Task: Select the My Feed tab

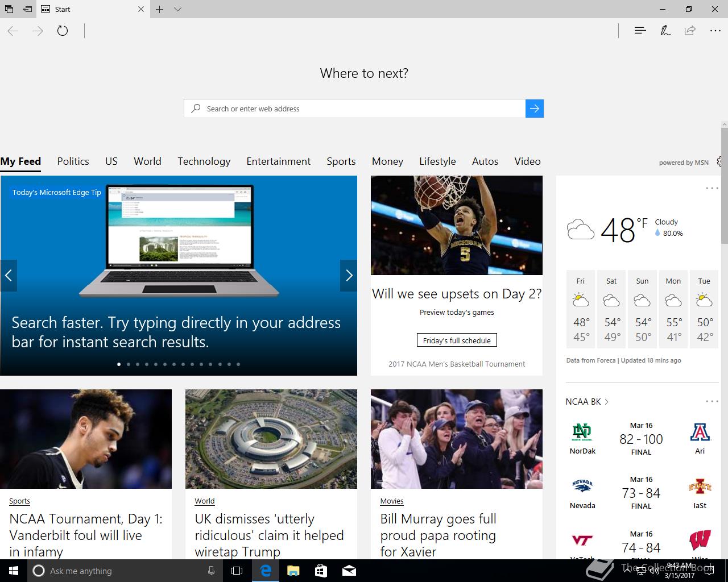Action: point(20,161)
